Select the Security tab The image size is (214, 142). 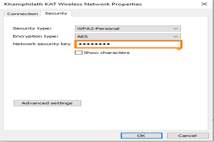pyautogui.click(x=56, y=13)
